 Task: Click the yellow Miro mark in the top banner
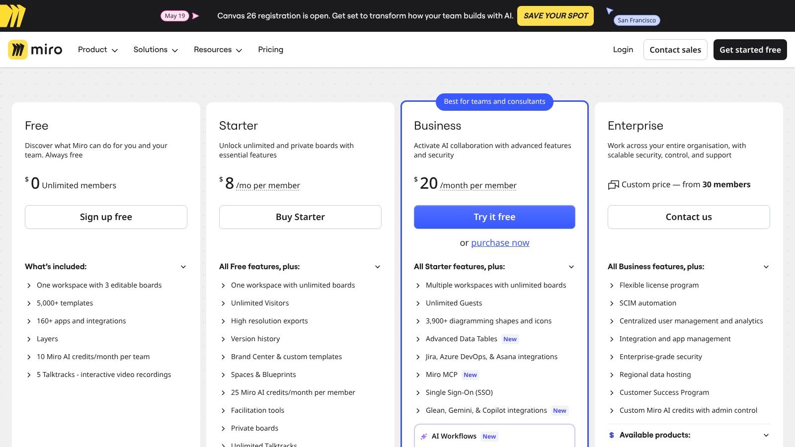[12, 16]
